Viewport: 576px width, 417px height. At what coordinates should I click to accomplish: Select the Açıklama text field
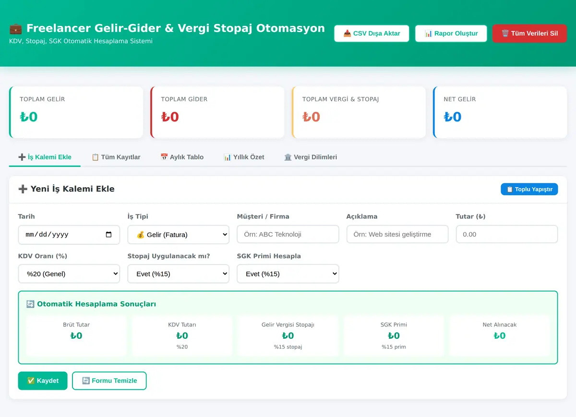[397, 234]
